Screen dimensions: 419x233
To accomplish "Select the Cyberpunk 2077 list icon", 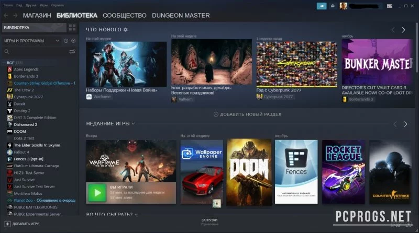I will tap(9, 97).
